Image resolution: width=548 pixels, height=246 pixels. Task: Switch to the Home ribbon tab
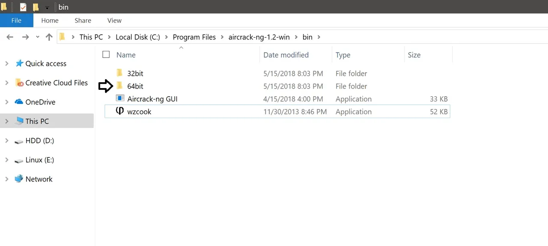coord(50,21)
